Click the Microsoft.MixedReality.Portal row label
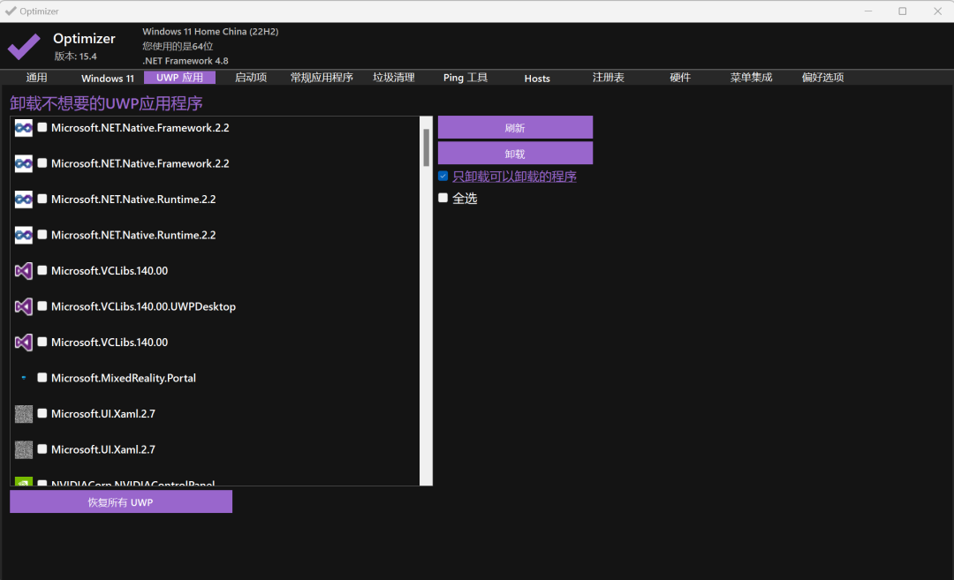This screenshot has height=580, width=954. [124, 378]
